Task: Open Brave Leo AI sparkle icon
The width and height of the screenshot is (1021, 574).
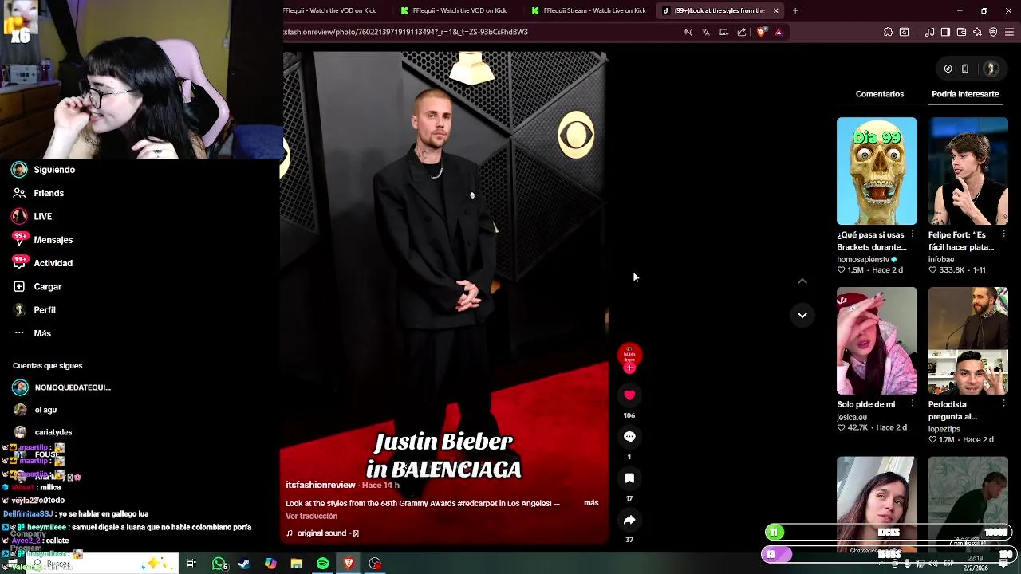Action: 977,32
